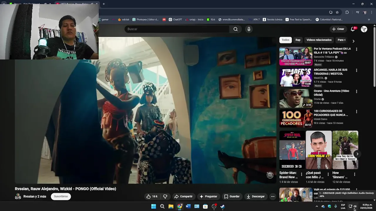Show next Shorts with arrow
This screenshot has height=211, width=376.
coord(357,154)
